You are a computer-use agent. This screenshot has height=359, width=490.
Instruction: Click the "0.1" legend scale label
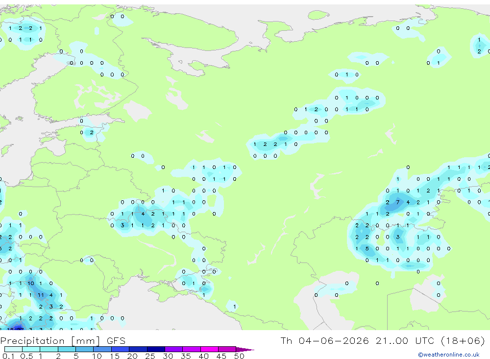click(x=8, y=356)
